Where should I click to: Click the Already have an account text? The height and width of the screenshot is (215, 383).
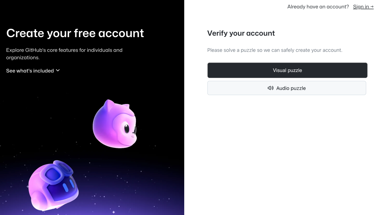coord(318,7)
